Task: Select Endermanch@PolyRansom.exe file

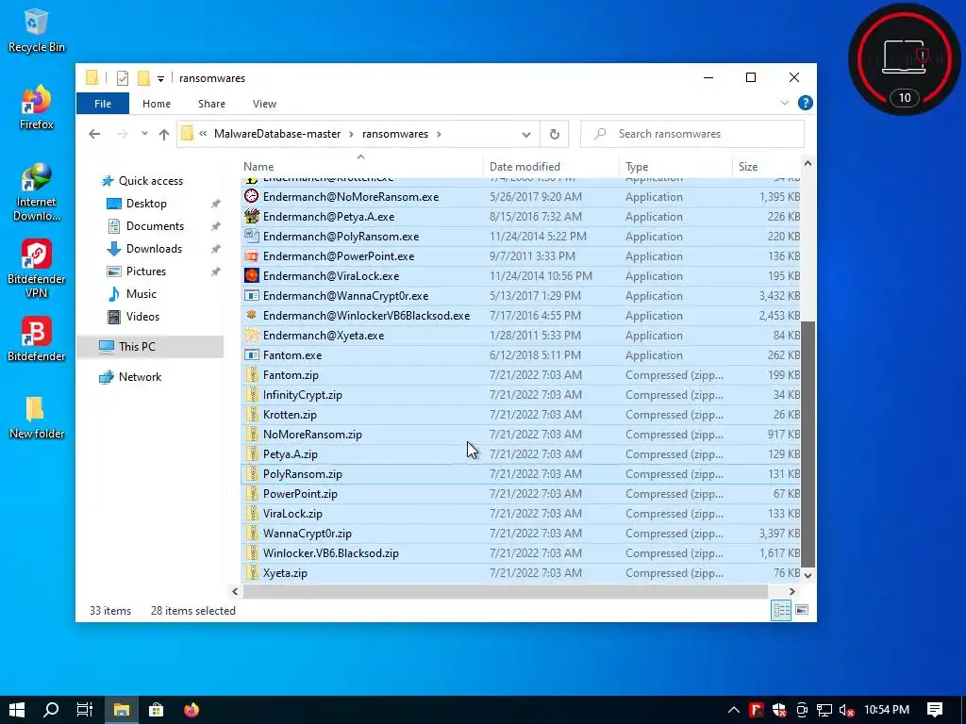Action: coord(521,237)
